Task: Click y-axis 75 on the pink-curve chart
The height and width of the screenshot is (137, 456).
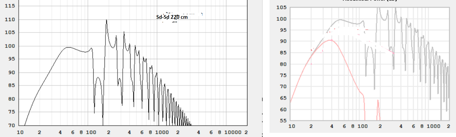Action: coord(283,75)
